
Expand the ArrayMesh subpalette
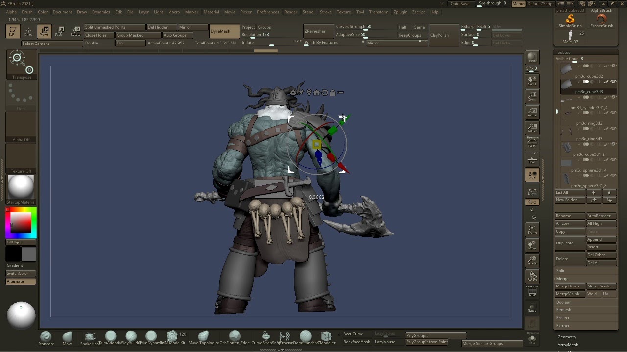[568, 345]
